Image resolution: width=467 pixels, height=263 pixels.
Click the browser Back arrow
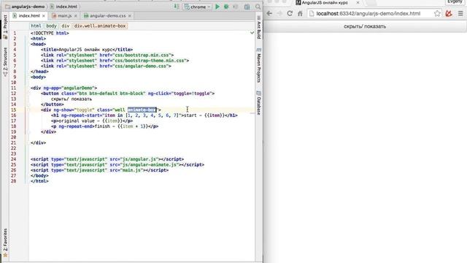269,13
